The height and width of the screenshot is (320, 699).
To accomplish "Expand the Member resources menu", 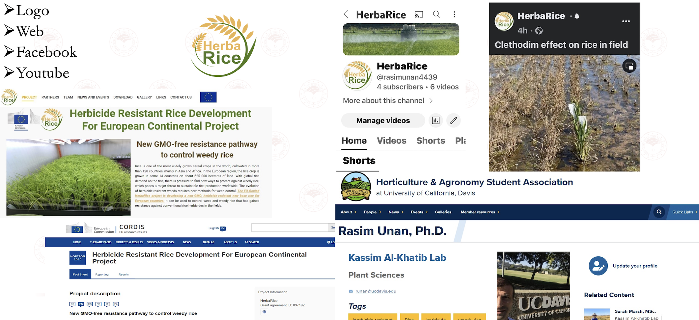I will 480,212.
